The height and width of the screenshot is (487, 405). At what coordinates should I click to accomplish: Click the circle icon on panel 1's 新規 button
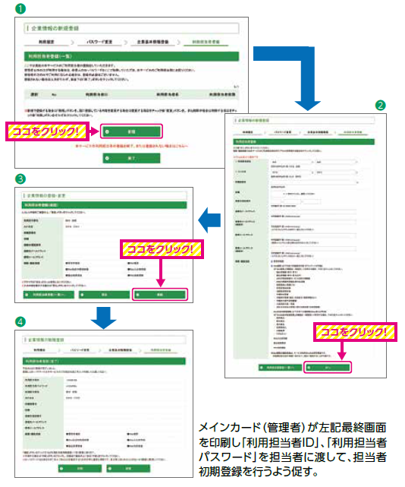click(107, 131)
